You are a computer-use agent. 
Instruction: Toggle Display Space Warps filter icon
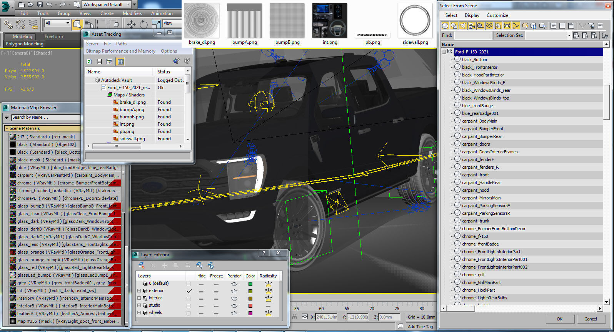tap(489, 26)
